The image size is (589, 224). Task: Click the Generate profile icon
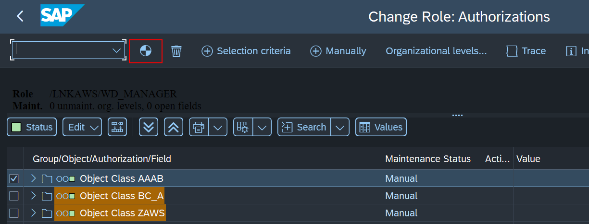[x=146, y=51]
